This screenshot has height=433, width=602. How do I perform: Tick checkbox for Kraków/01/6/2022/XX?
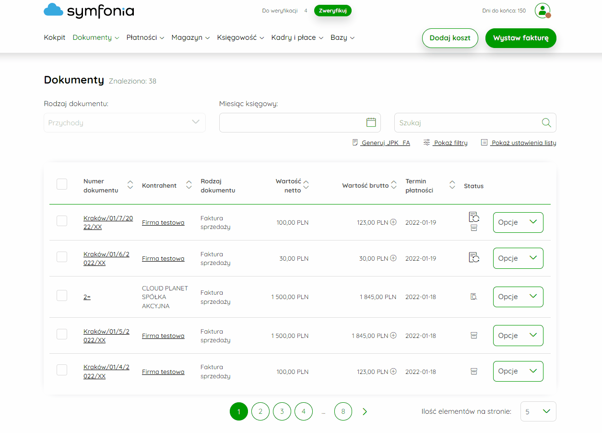point(62,257)
